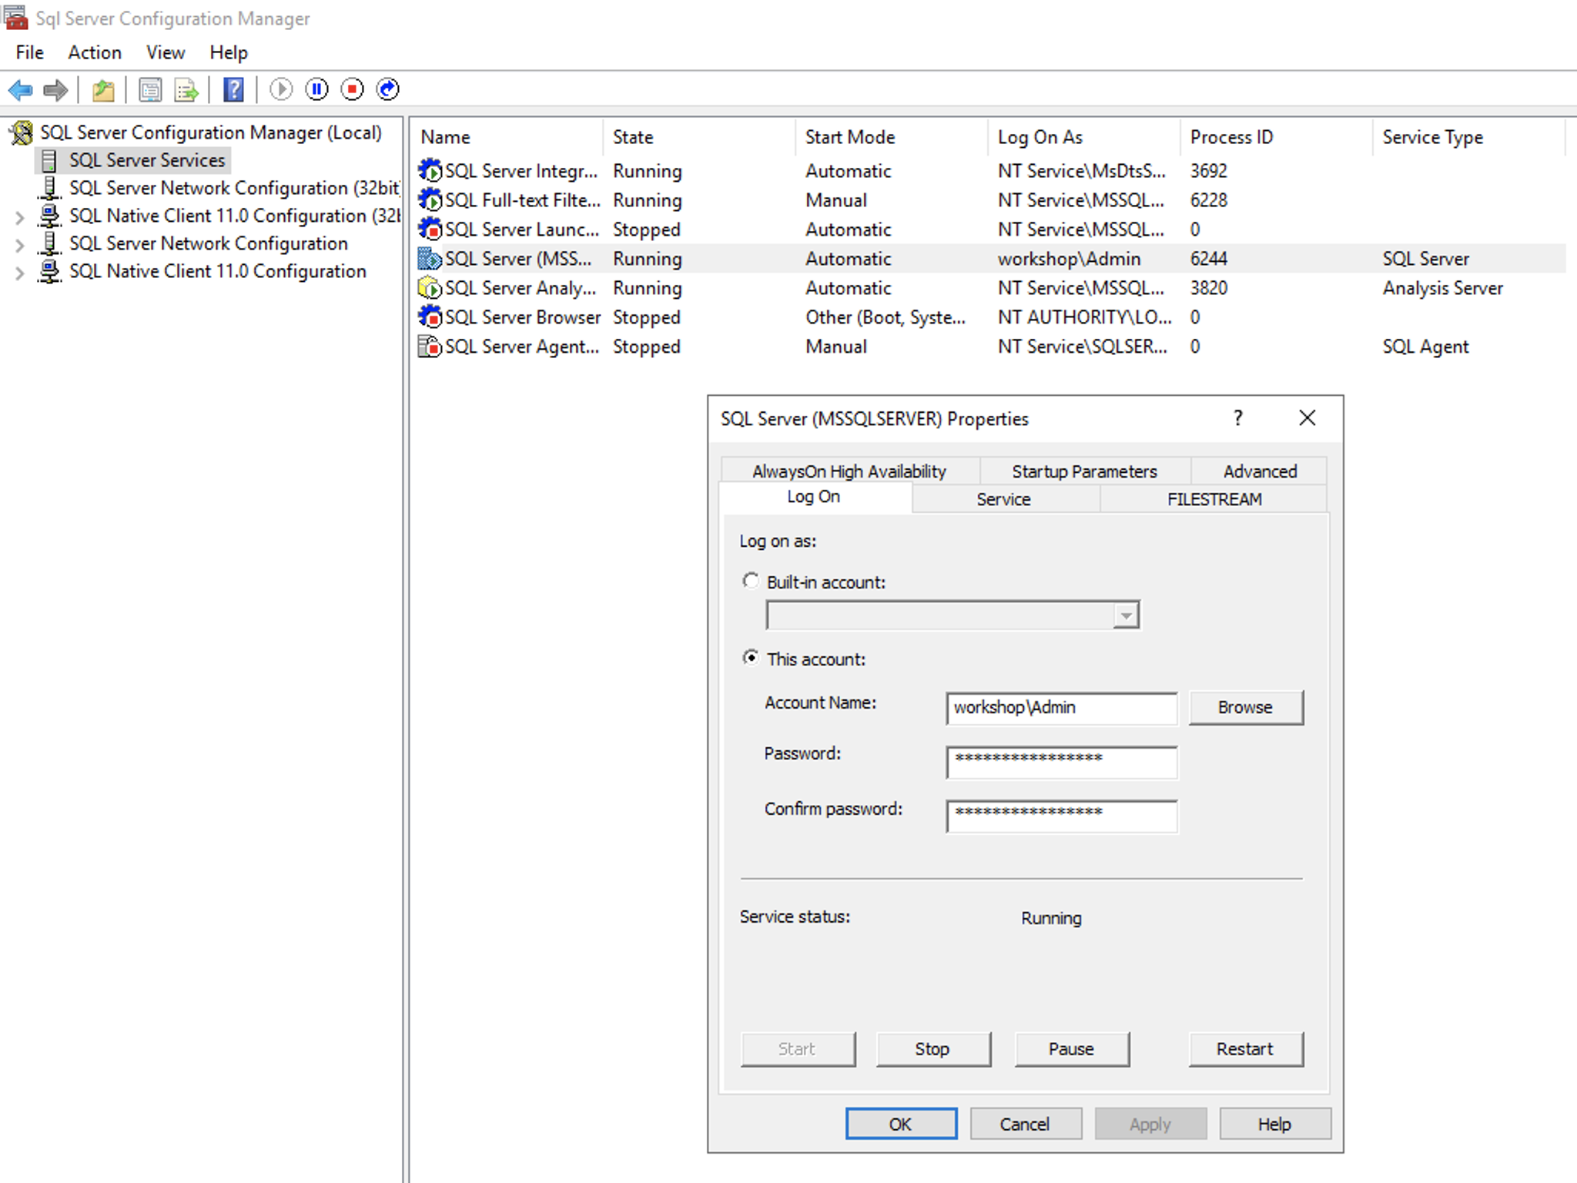Click the dialog Help button
1577x1183 pixels.
pyautogui.click(x=1275, y=1124)
